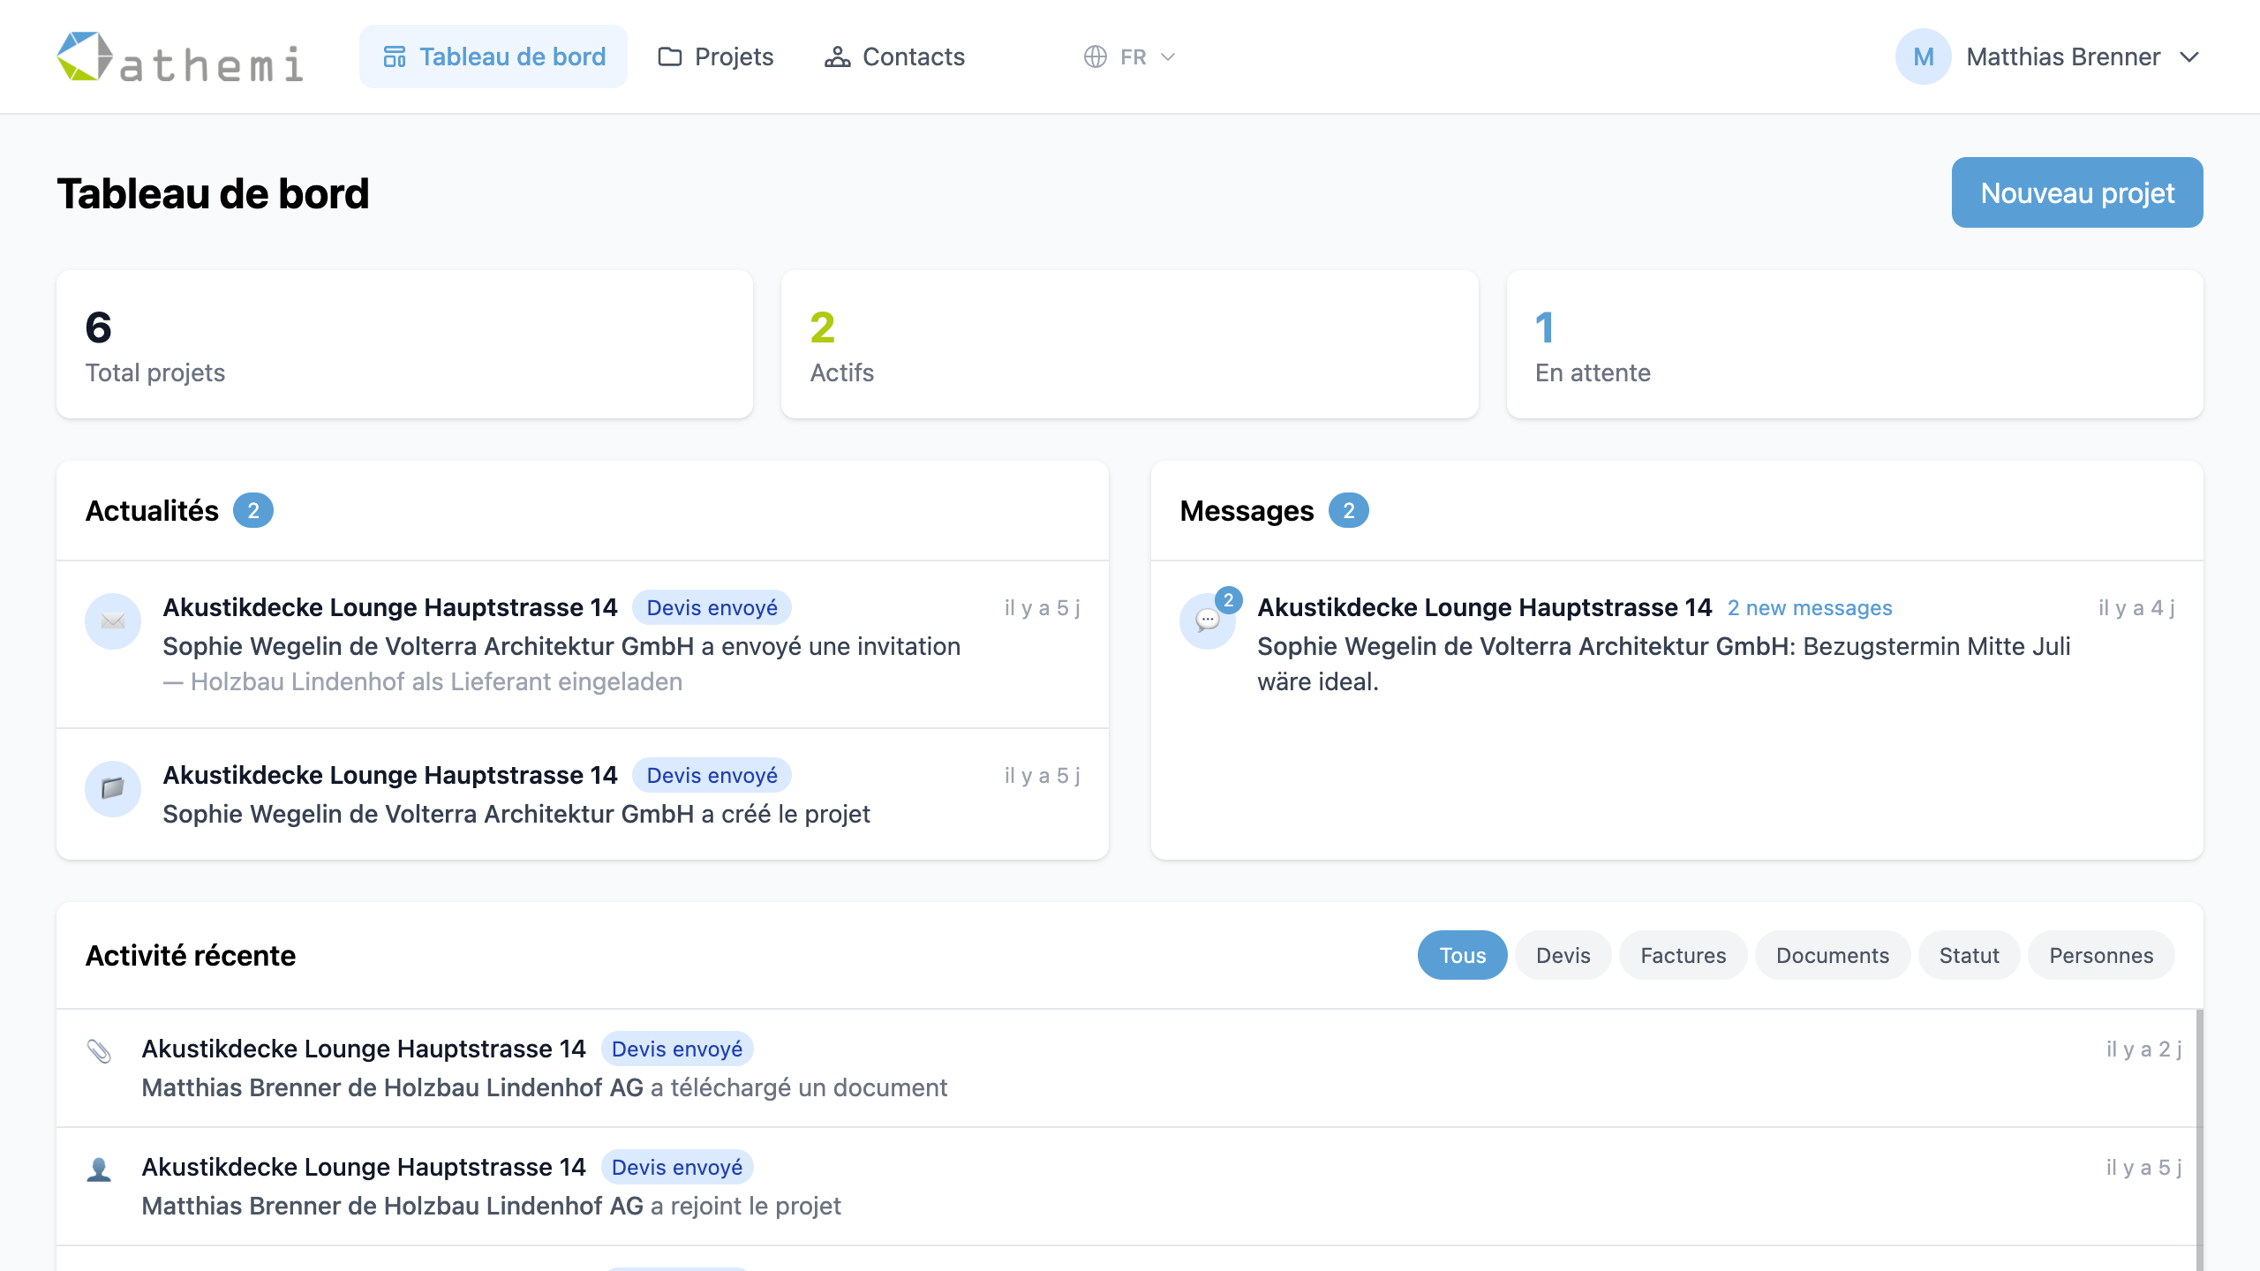Click Devis envoyé badge on invitation news
Screen dimensions: 2260x1271
pyautogui.click(x=712, y=608)
